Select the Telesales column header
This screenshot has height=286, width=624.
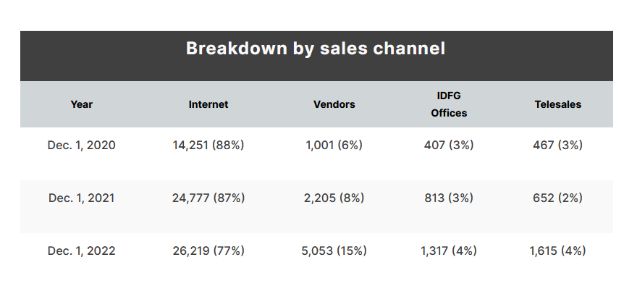point(558,104)
